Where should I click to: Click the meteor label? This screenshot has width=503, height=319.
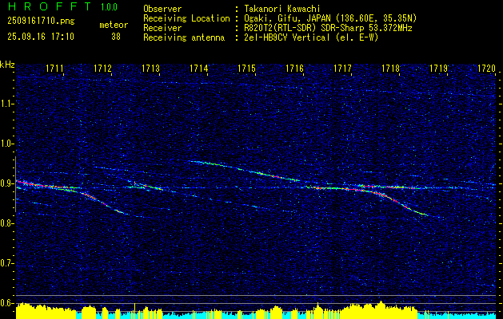point(114,25)
